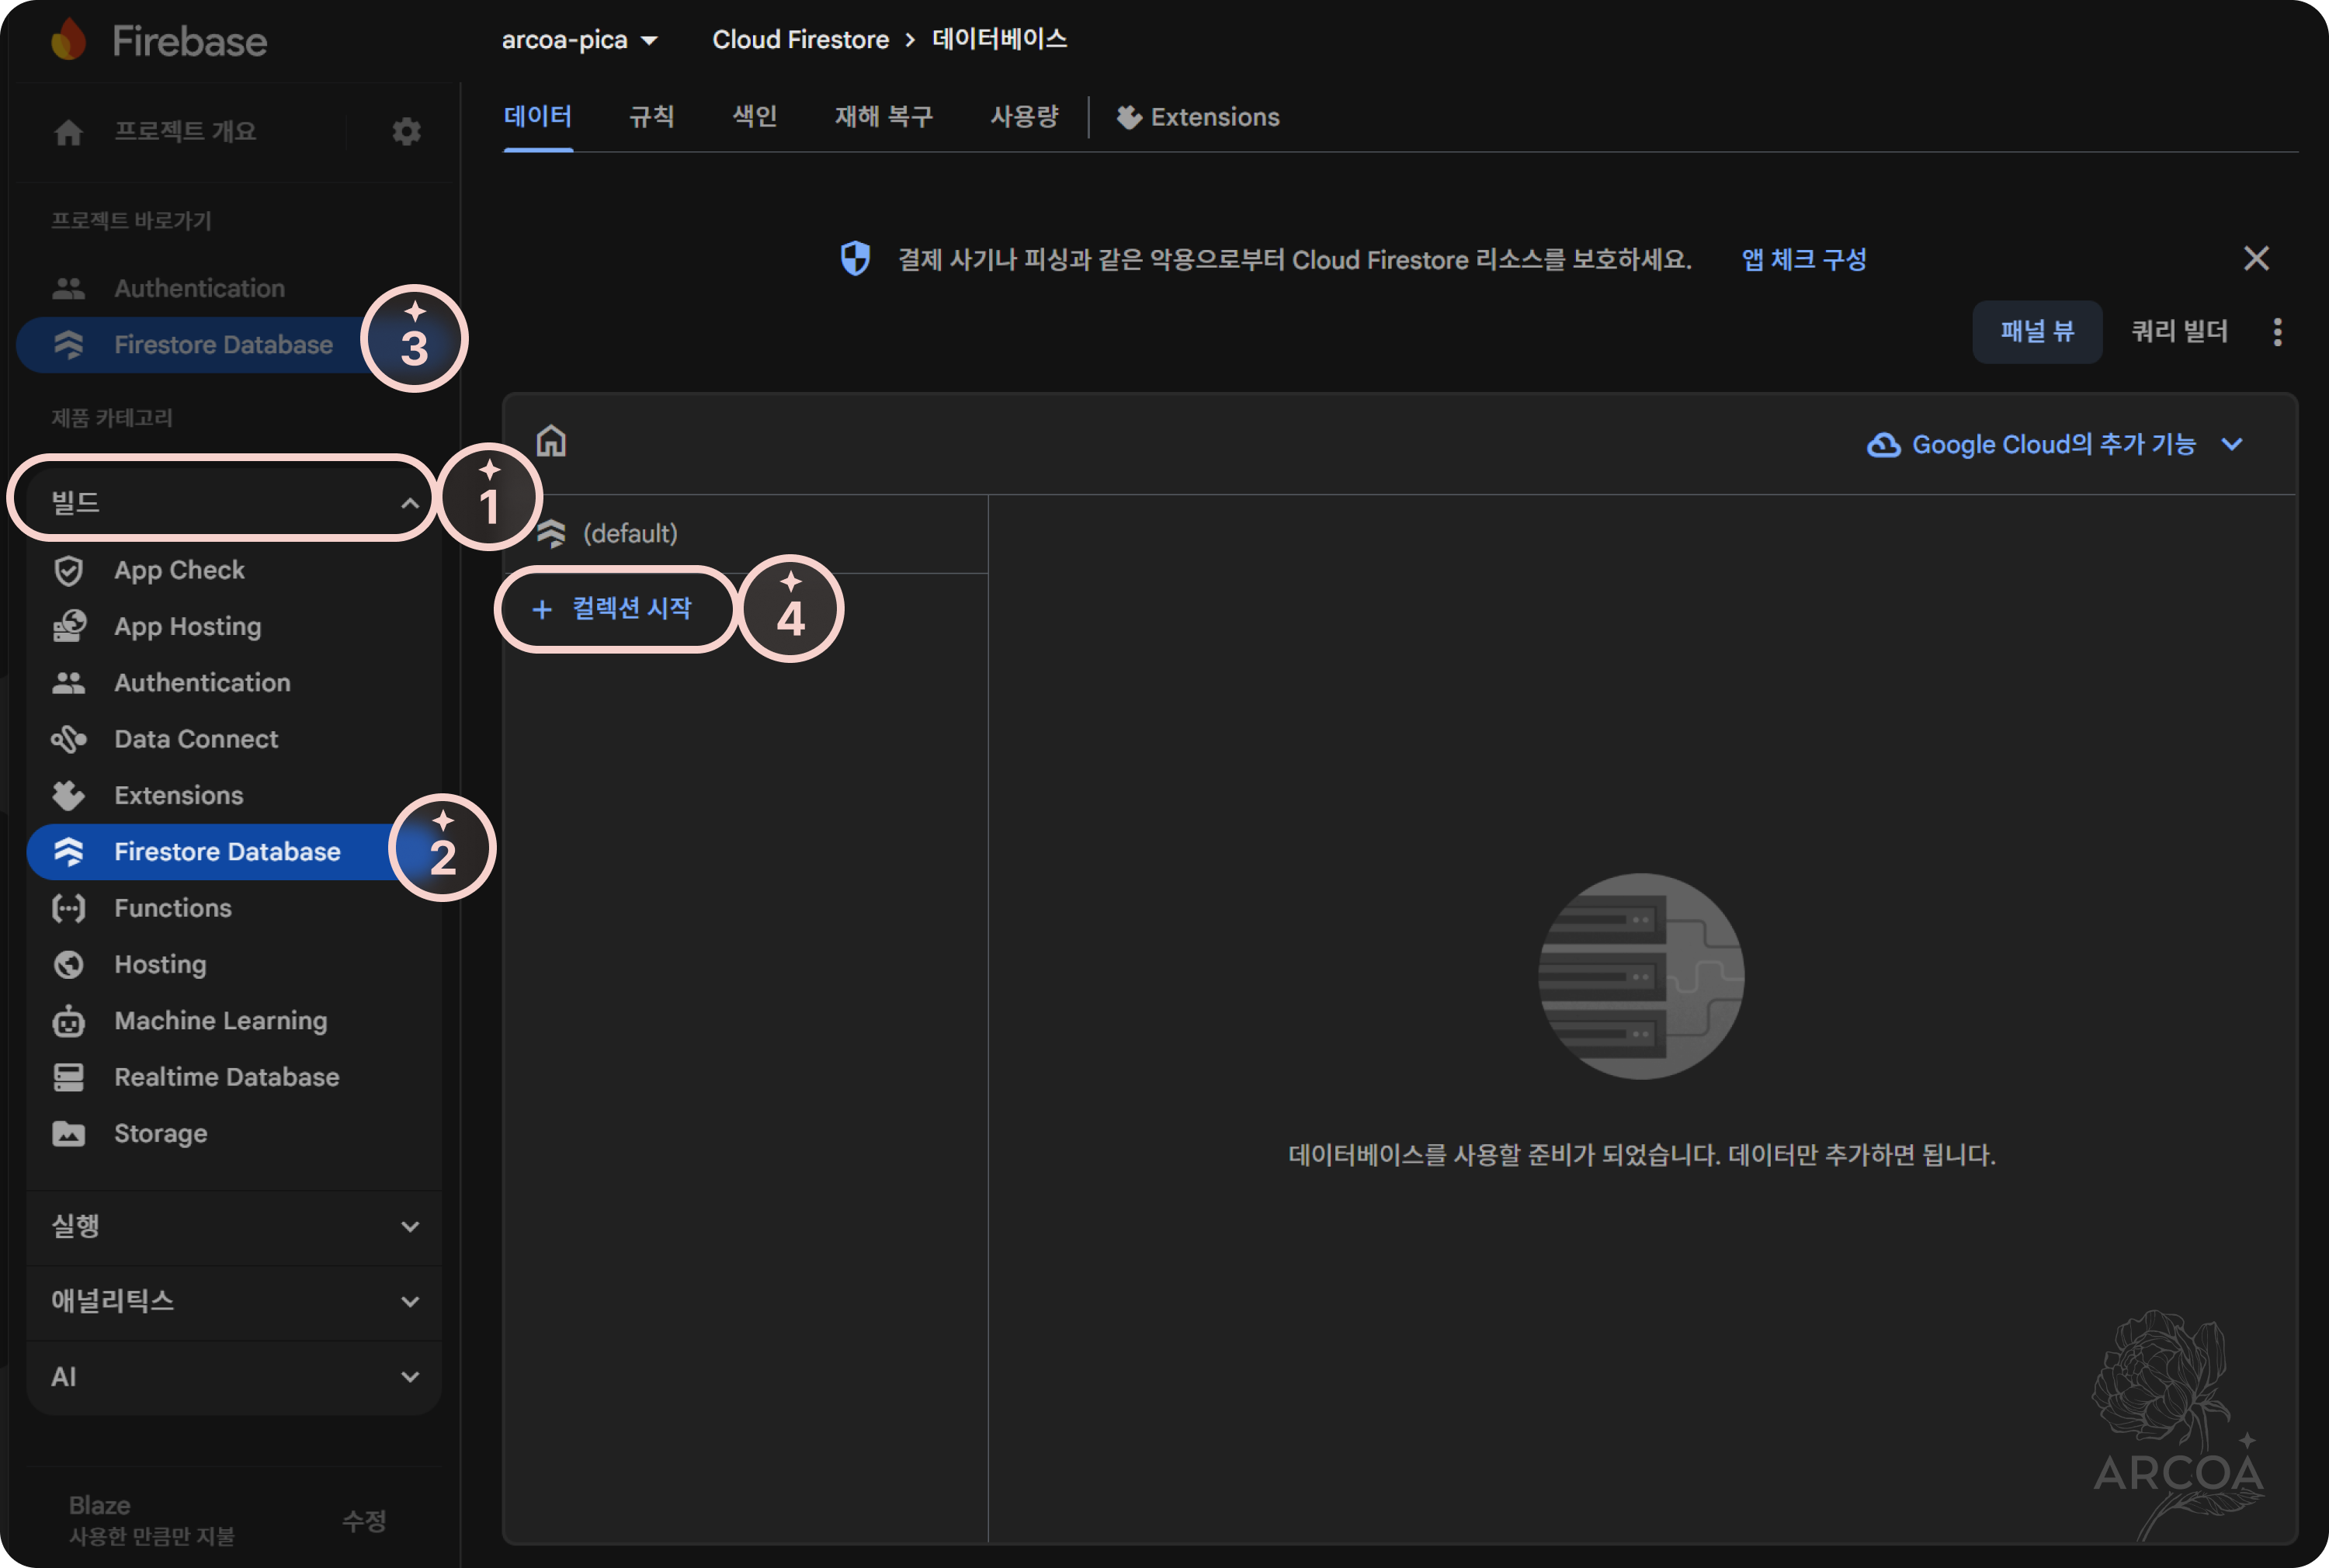This screenshot has width=2329, height=1568.
Task: Switch to the 사용량 tab
Action: [1025, 117]
